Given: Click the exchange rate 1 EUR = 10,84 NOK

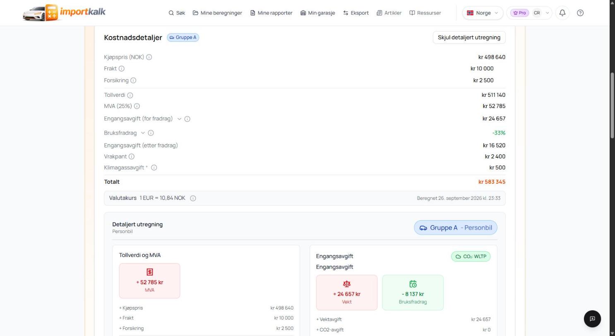Looking at the screenshot, I should tap(162, 198).
